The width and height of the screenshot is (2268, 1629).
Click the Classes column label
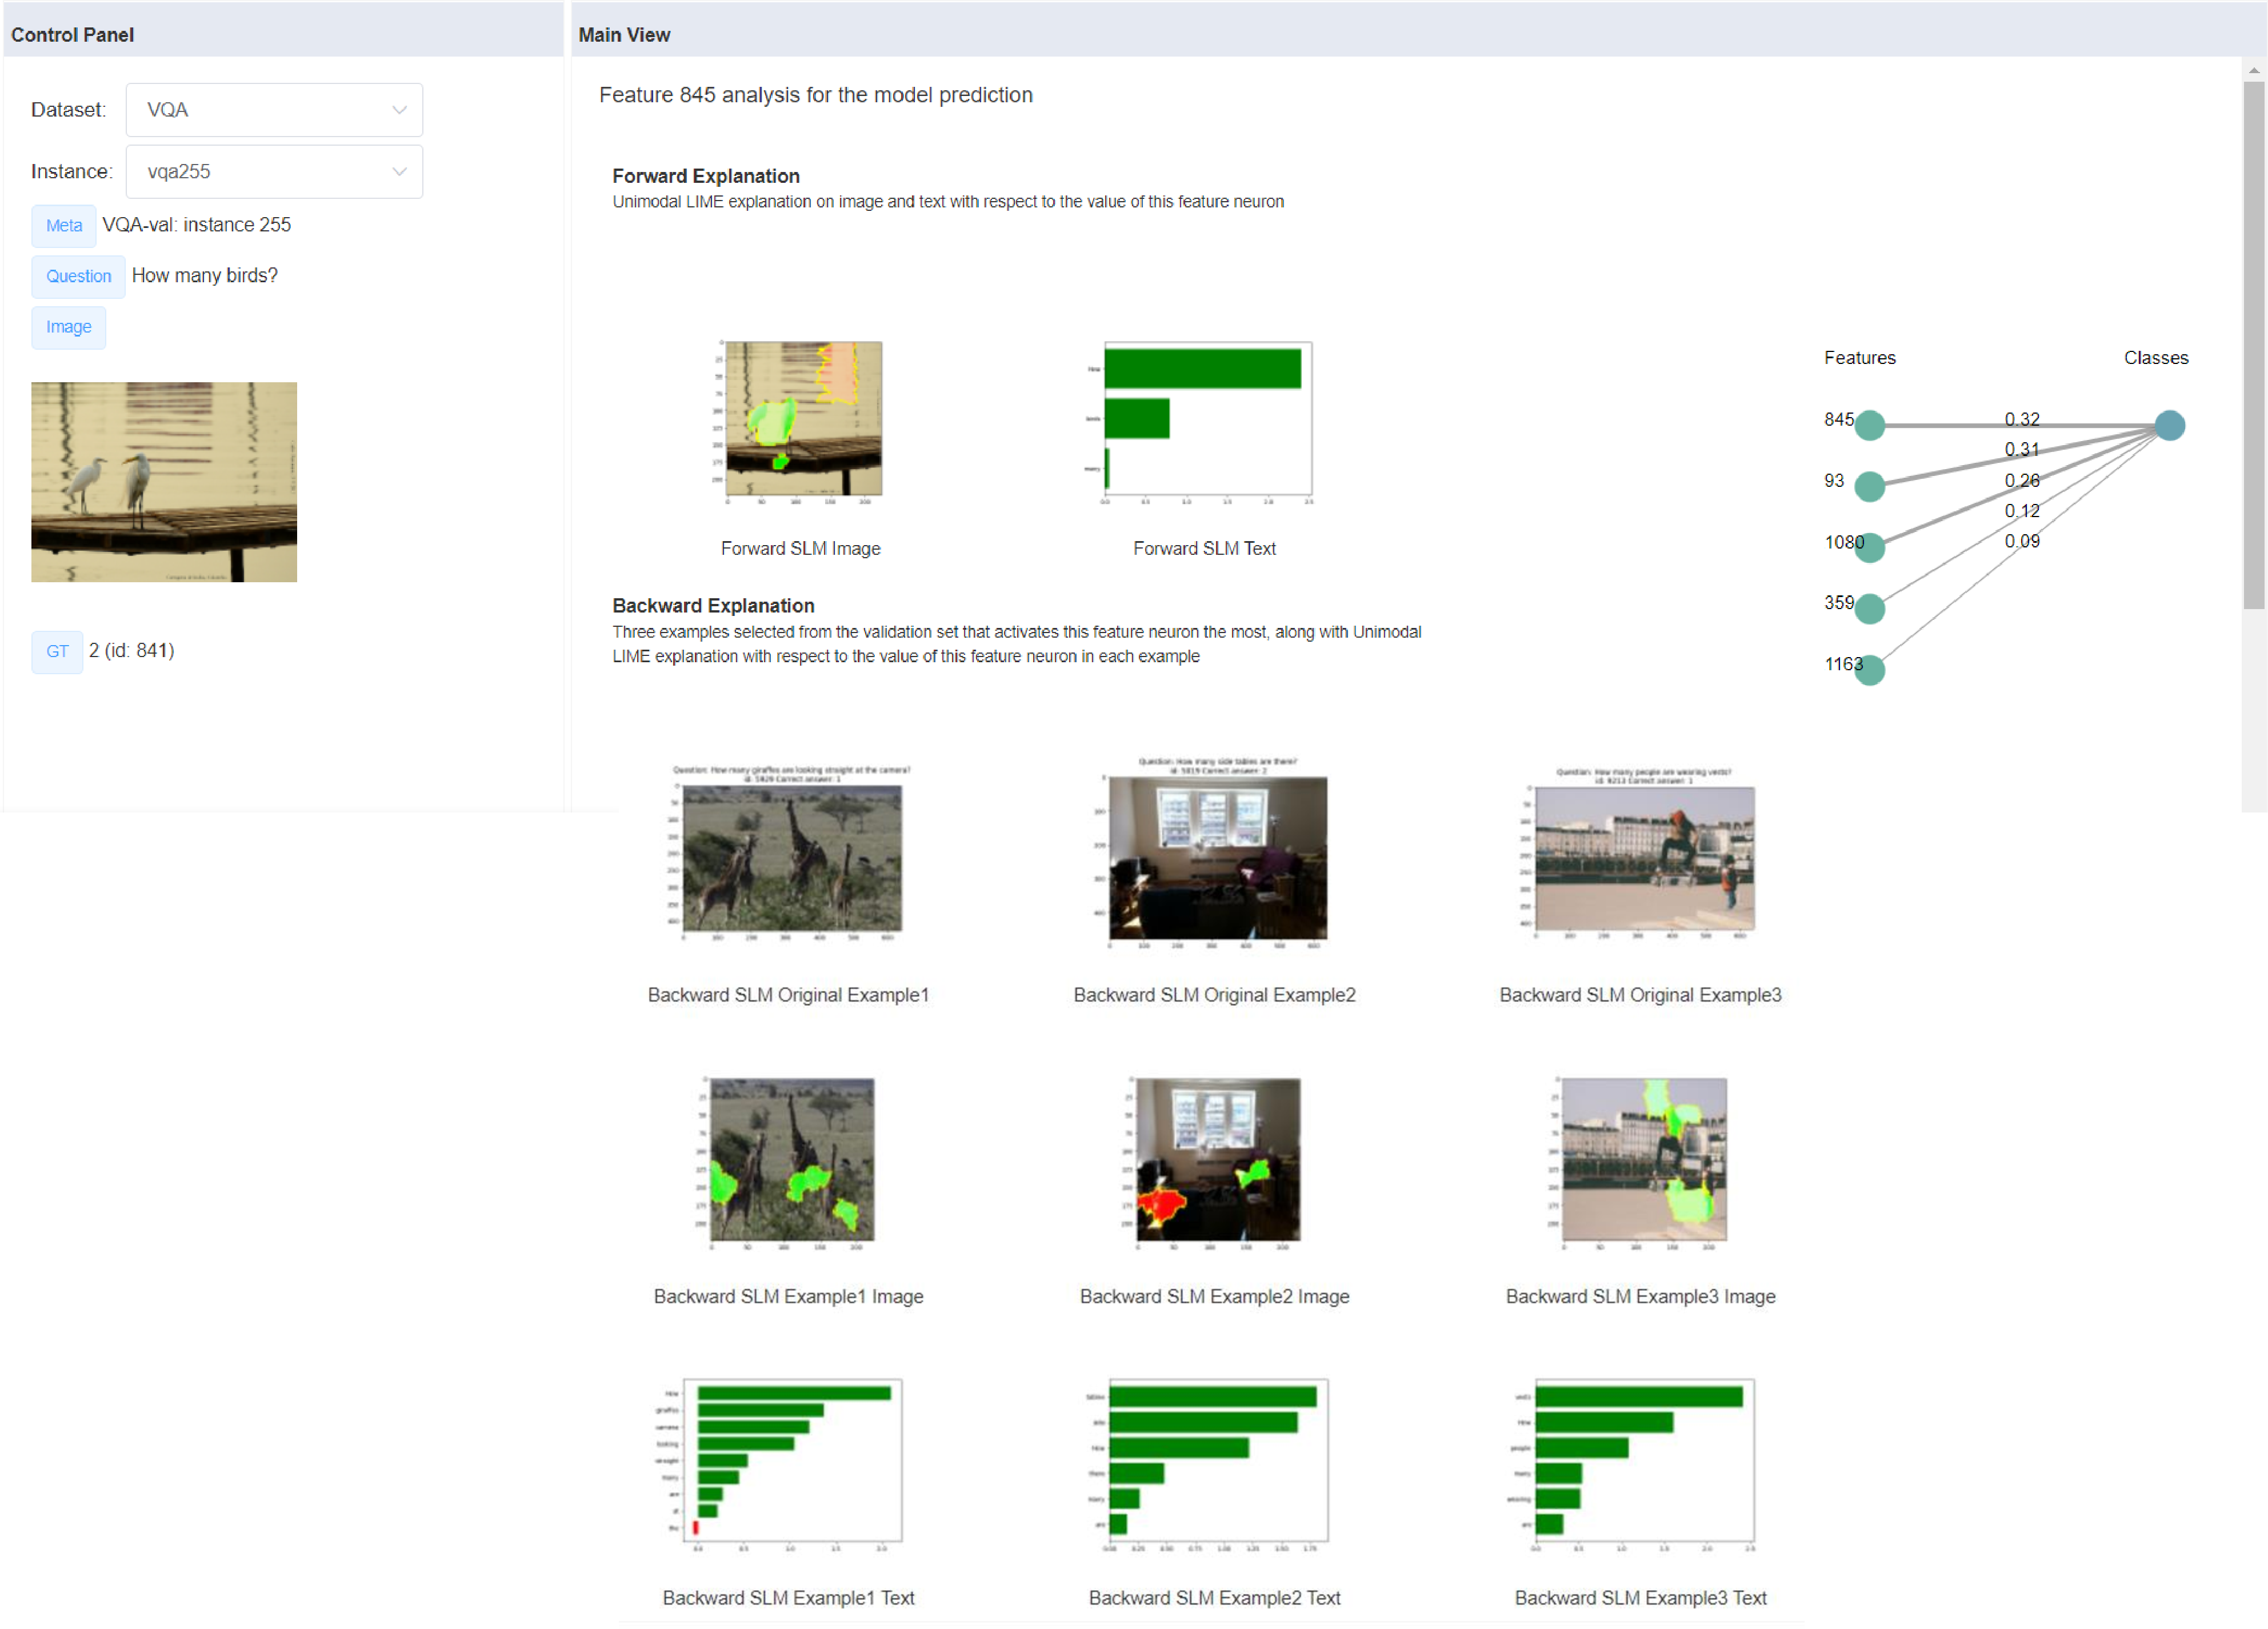tap(2156, 358)
